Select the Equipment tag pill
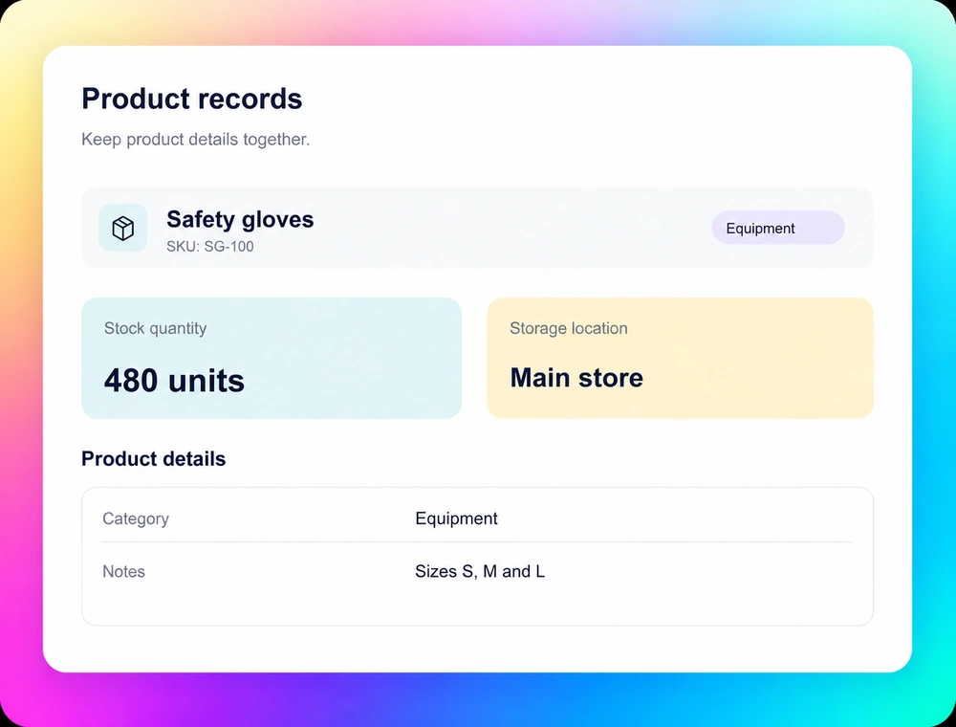956x727 pixels. point(777,228)
